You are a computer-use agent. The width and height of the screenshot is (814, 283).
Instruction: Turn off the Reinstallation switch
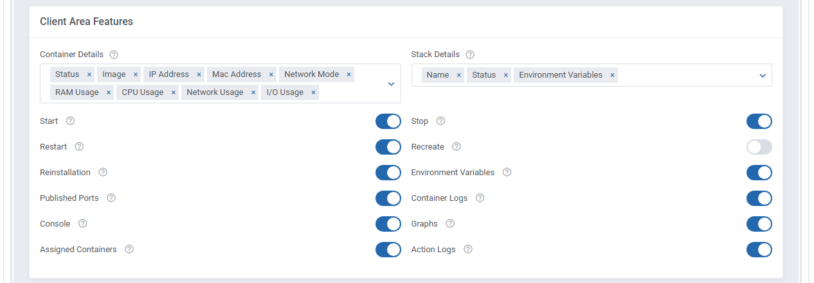click(388, 173)
